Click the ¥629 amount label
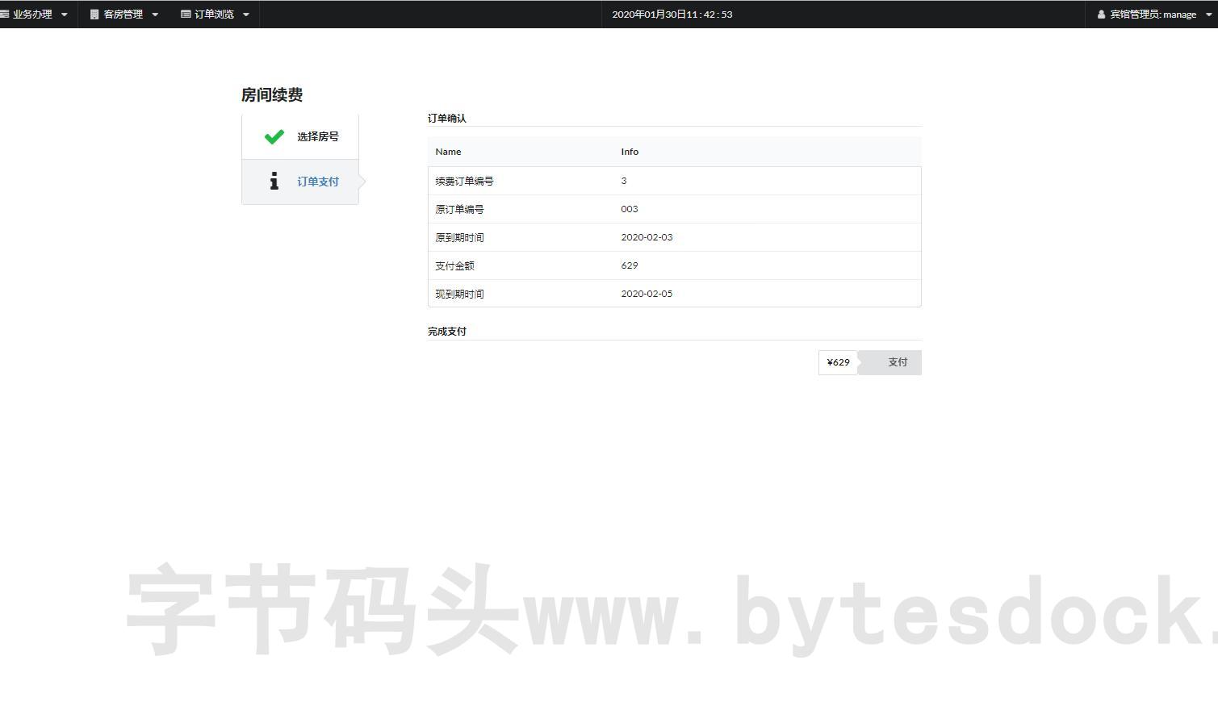The image size is (1218, 702). pos(838,361)
